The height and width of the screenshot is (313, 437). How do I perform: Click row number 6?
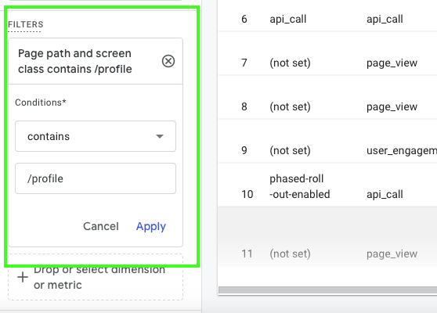pos(244,20)
